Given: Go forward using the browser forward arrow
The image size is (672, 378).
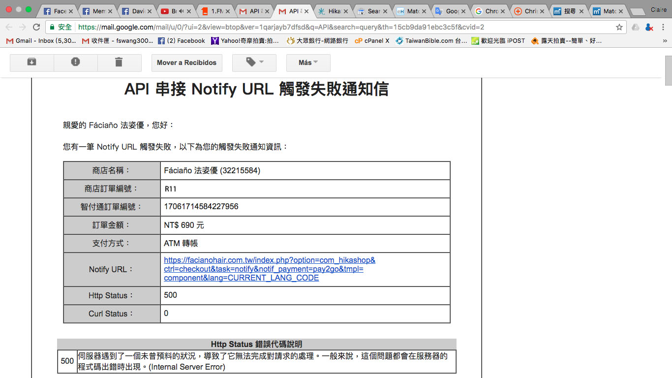Looking at the screenshot, I should click(x=23, y=27).
